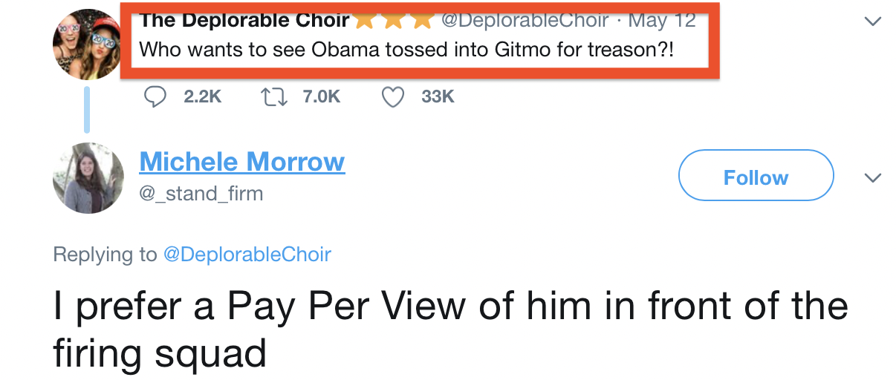This screenshot has height=380, width=896.
Task: Click the gold stars after Deplorable Choir
Action: point(394,20)
